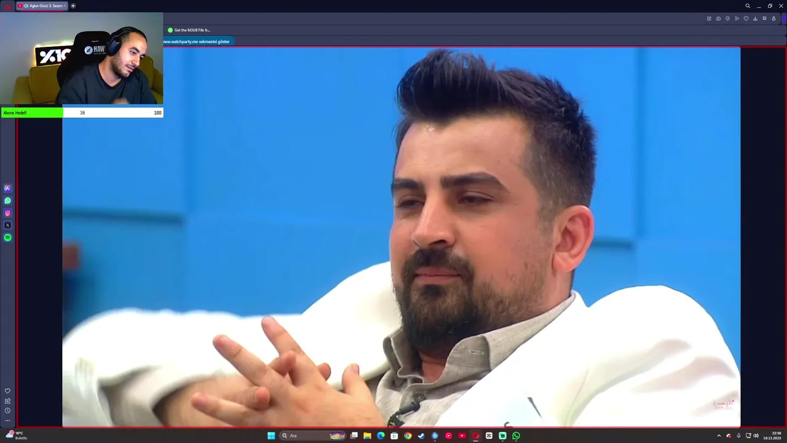Open profile account icon in toolbar
Image resolution: width=787 pixels, height=443 pixels.
click(773, 18)
